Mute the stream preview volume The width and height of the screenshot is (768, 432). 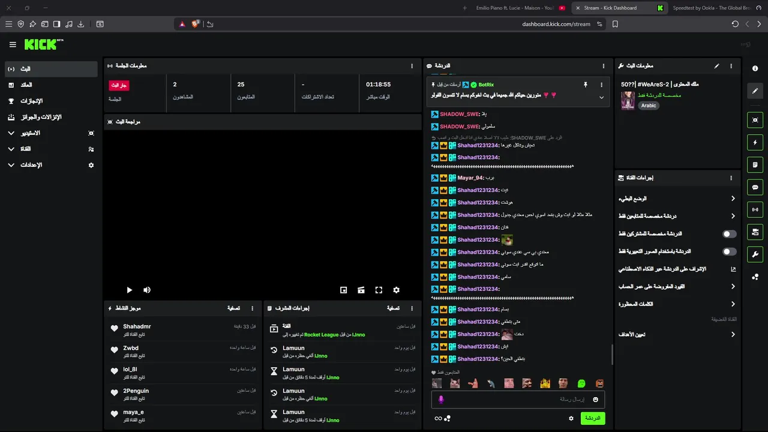[x=147, y=290]
